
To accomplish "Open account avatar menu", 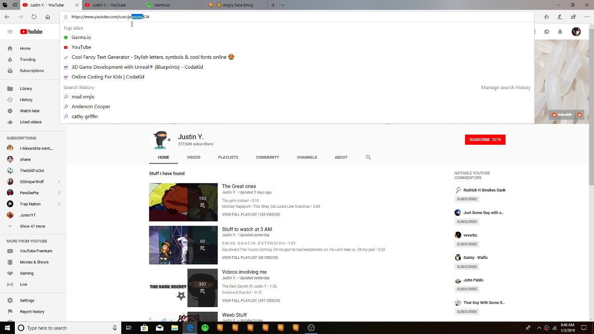I will [576, 32].
